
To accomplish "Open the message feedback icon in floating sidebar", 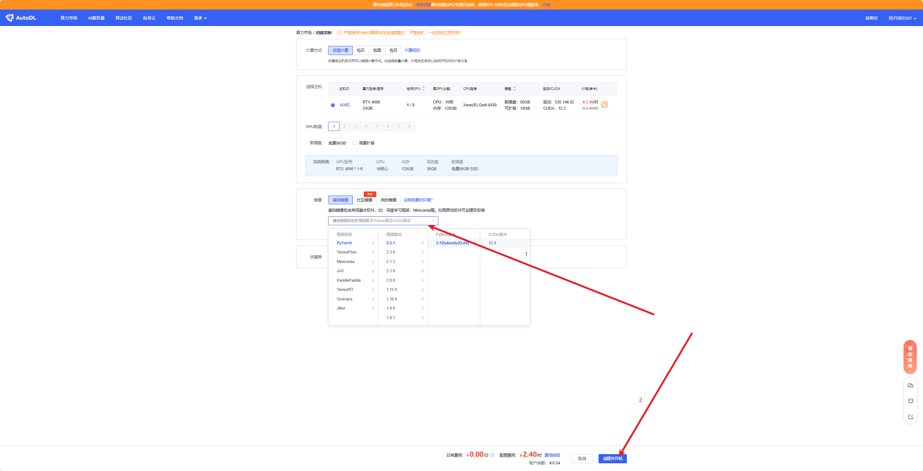I will (911, 401).
